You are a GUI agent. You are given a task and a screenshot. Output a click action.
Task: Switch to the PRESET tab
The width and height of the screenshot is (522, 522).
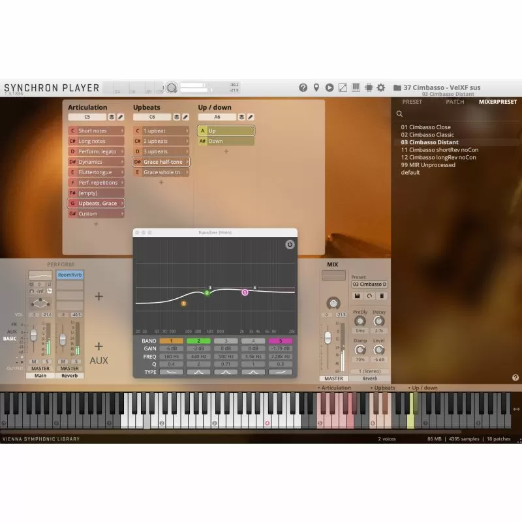412,102
